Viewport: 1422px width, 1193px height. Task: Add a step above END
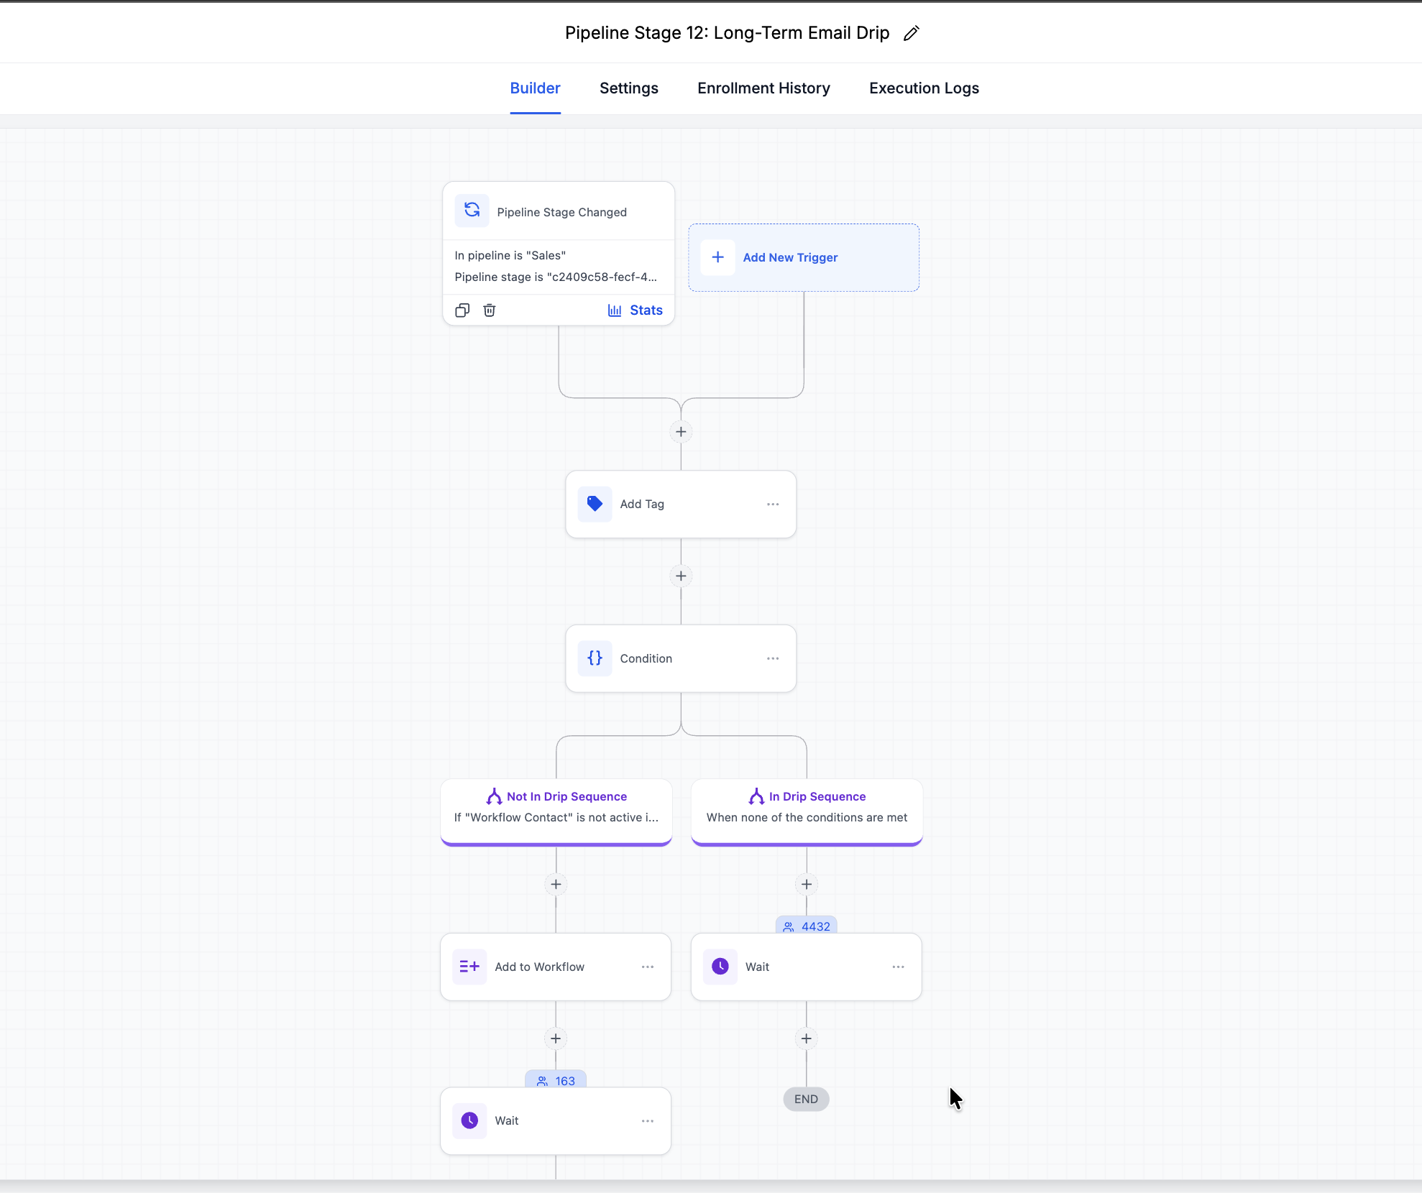[807, 1038]
